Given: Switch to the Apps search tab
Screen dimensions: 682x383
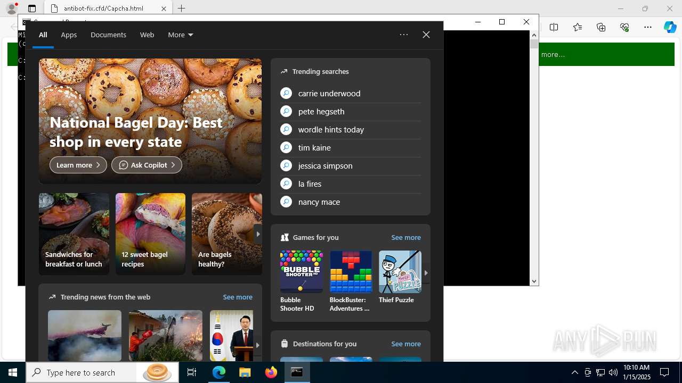Looking at the screenshot, I should [x=69, y=35].
